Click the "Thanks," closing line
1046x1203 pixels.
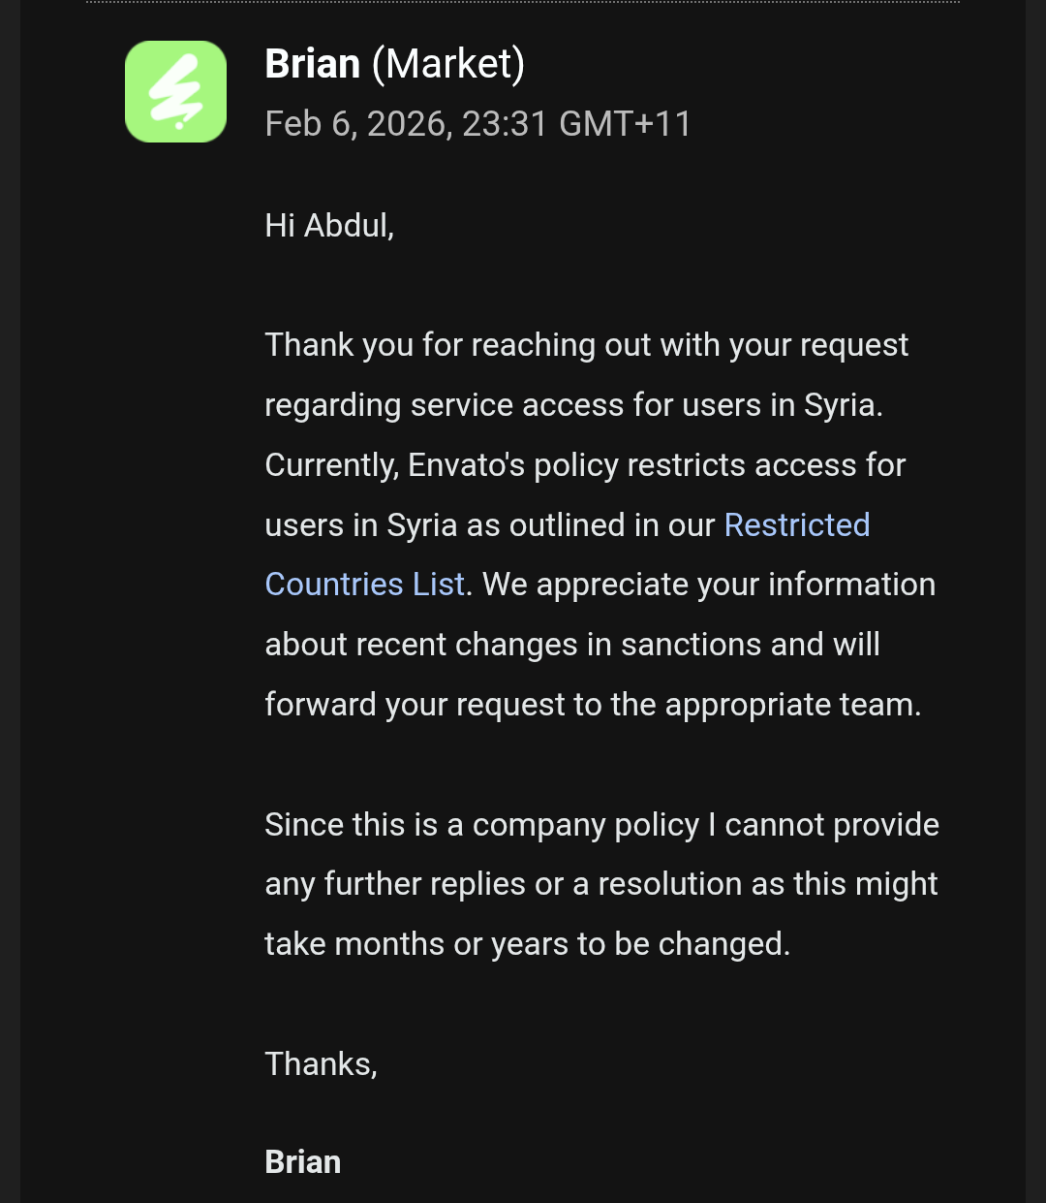pyautogui.click(x=321, y=1064)
